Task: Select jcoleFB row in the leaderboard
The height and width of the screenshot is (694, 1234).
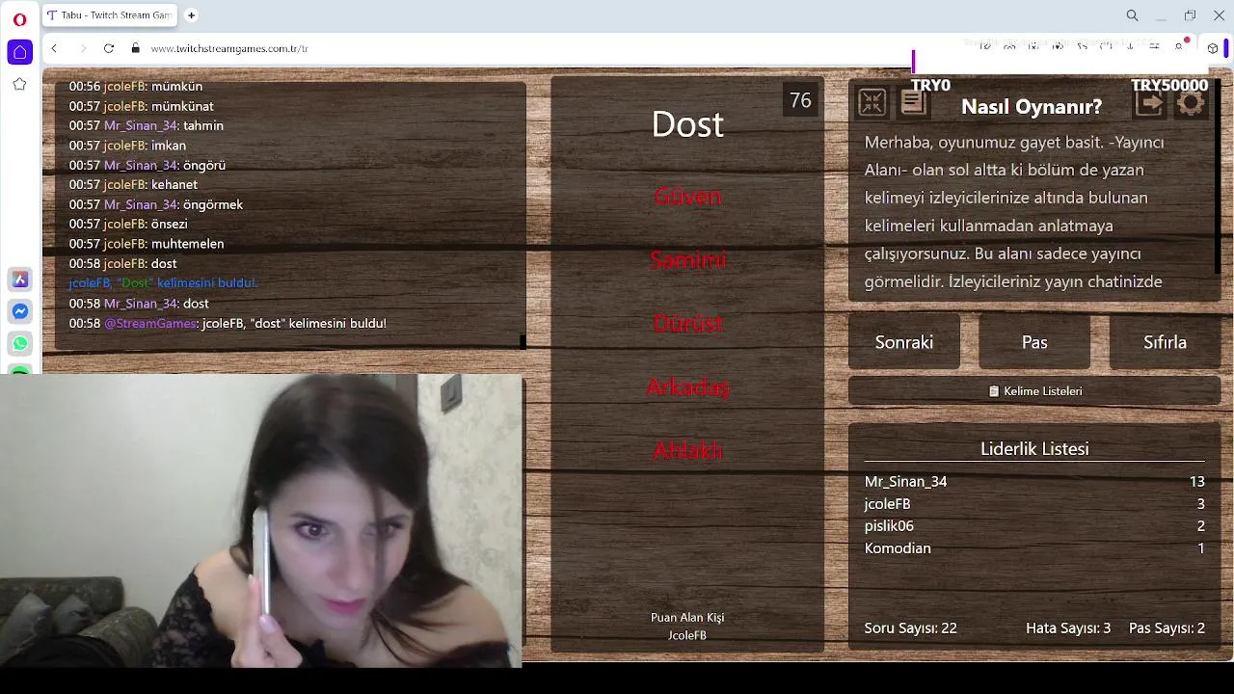Action: point(1034,504)
